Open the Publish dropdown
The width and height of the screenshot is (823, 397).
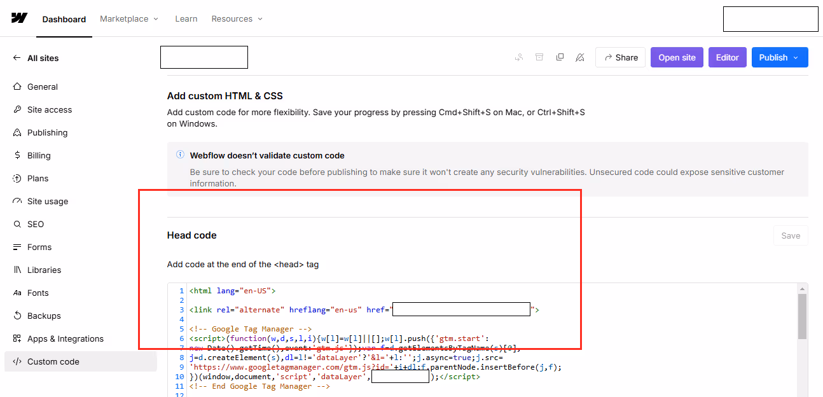click(780, 57)
